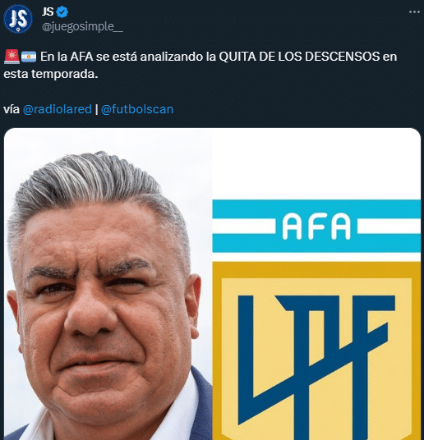Click the Argentina flag emoji
424x440 pixels.
pos(29,57)
